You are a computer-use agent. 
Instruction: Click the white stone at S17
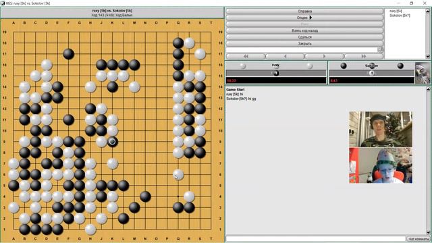click(x=200, y=54)
